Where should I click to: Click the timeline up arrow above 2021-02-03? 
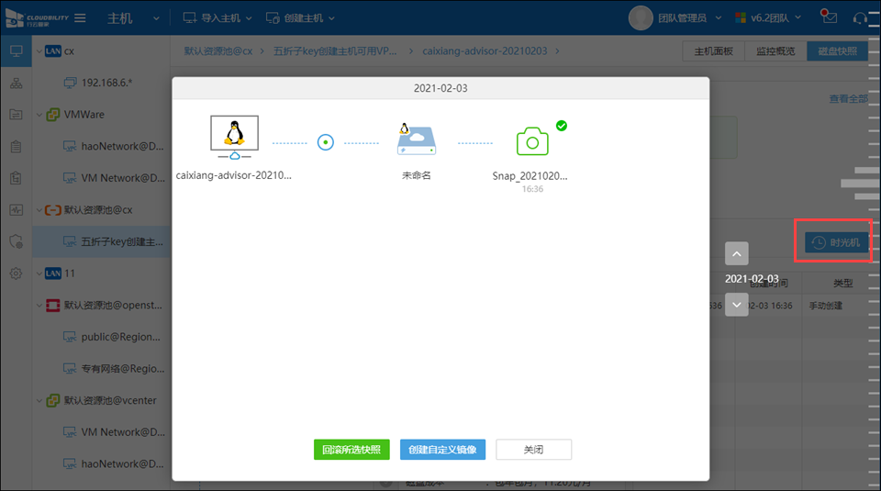pyautogui.click(x=737, y=253)
